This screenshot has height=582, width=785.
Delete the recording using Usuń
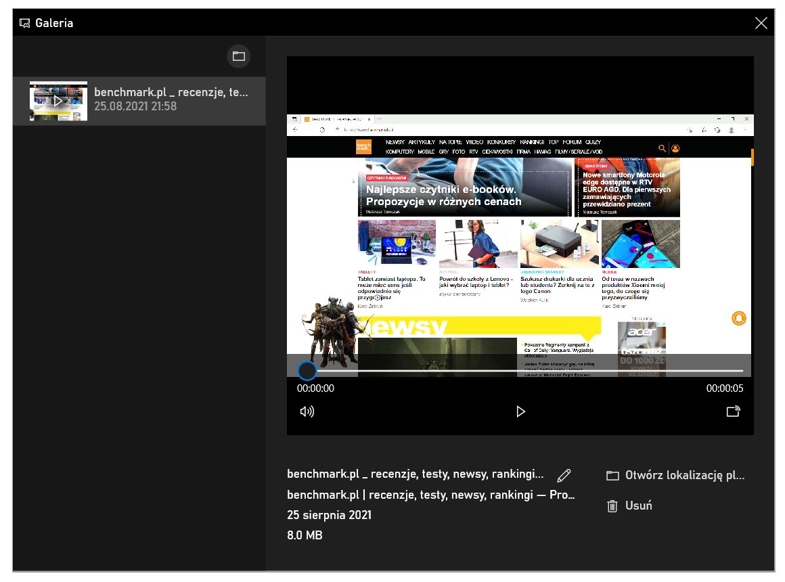(629, 506)
